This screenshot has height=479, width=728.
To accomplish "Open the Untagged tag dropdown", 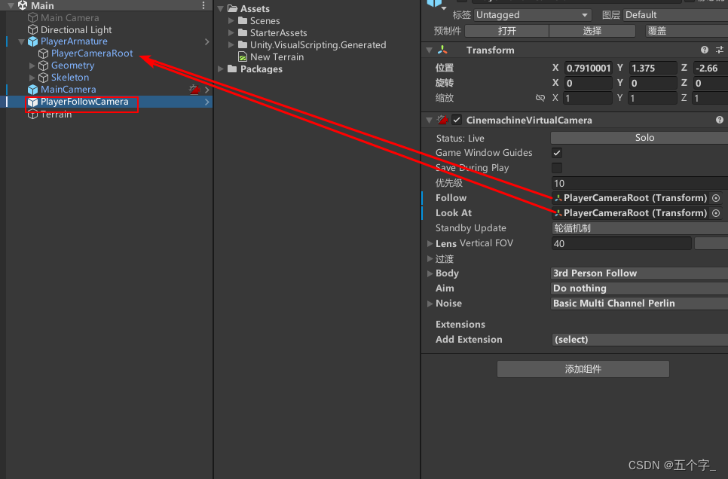I will coord(533,15).
